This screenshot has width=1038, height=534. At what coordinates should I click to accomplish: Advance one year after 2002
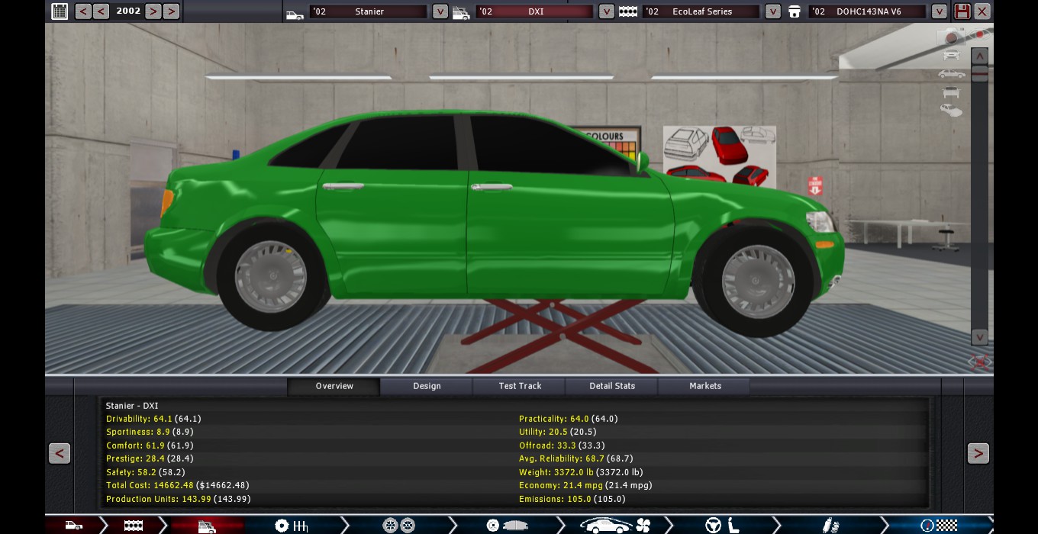[153, 11]
